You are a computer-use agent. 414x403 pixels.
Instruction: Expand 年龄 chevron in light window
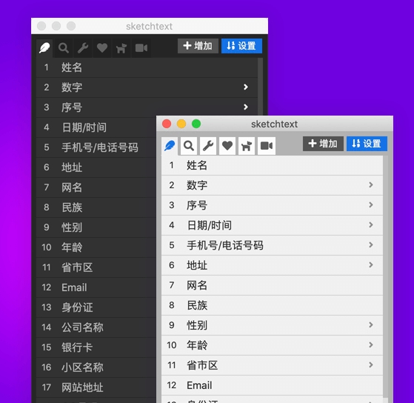[371, 345]
